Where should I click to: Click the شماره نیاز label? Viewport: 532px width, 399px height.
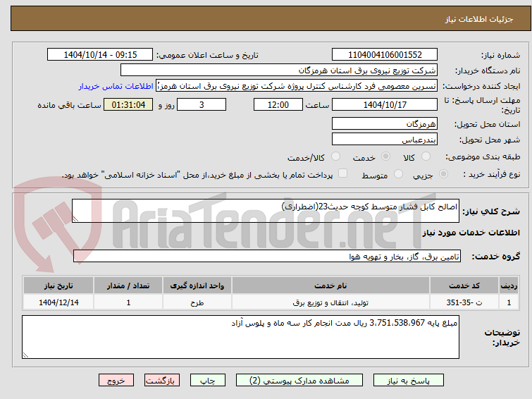click(500, 55)
